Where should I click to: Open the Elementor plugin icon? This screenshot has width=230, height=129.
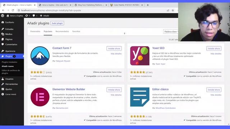coord(40,97)
